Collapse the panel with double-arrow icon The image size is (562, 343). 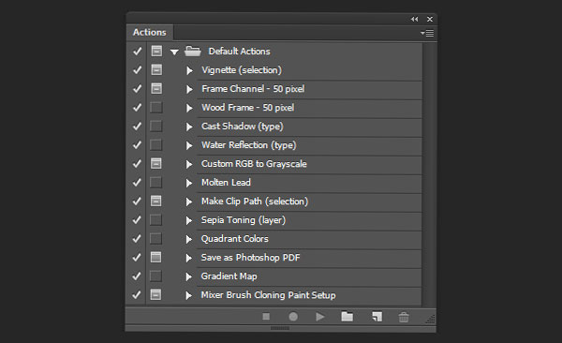pyautogui.click(x=414, y=19)
